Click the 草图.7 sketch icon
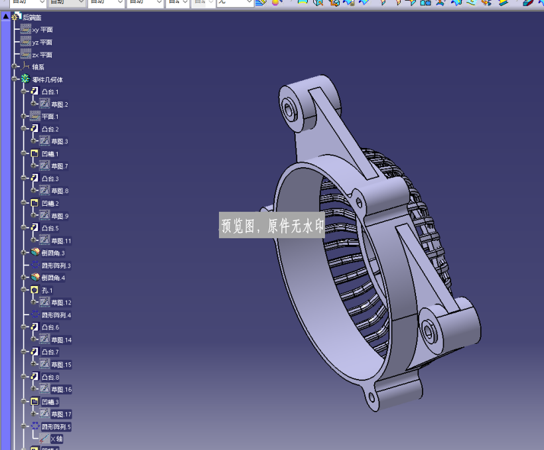This screenshot has width=544, height=450. click(x=44, y=165)
